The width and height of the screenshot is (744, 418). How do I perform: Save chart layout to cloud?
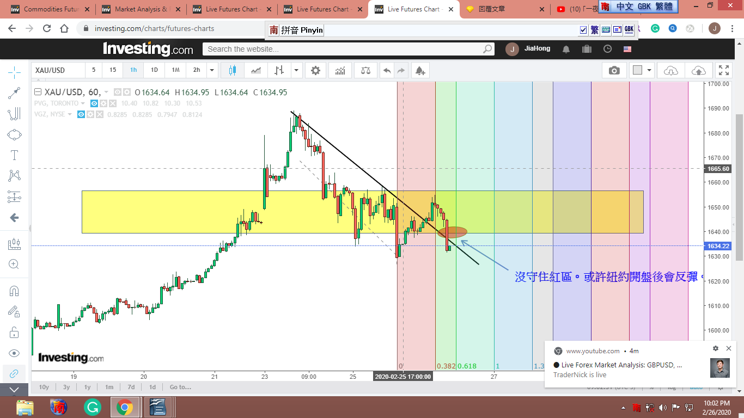pos(698,70)
